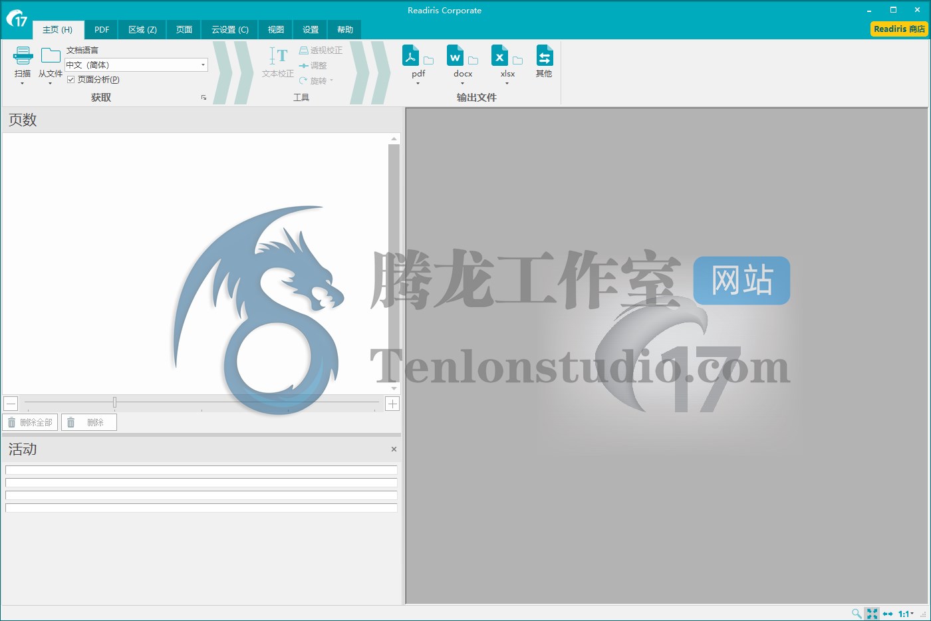Click the magnifier zoom icon in status bar
The image size is (931, 621).
point(857,613)
